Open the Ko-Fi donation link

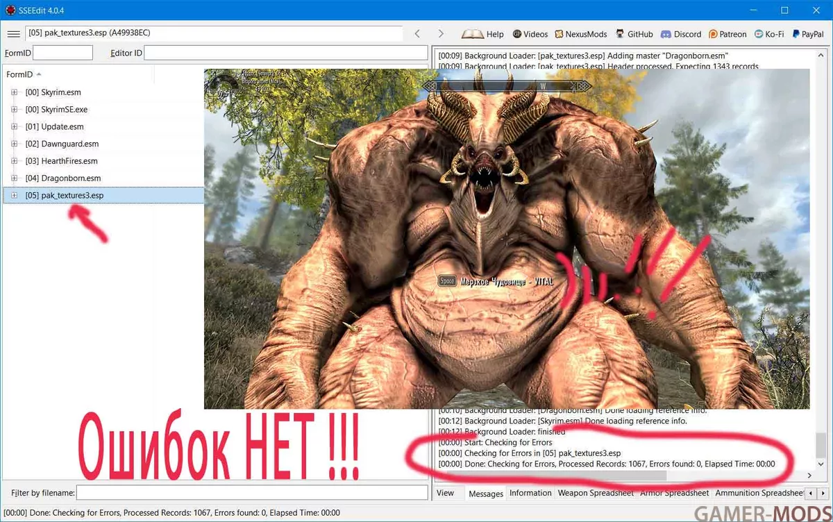pos(768,34)
